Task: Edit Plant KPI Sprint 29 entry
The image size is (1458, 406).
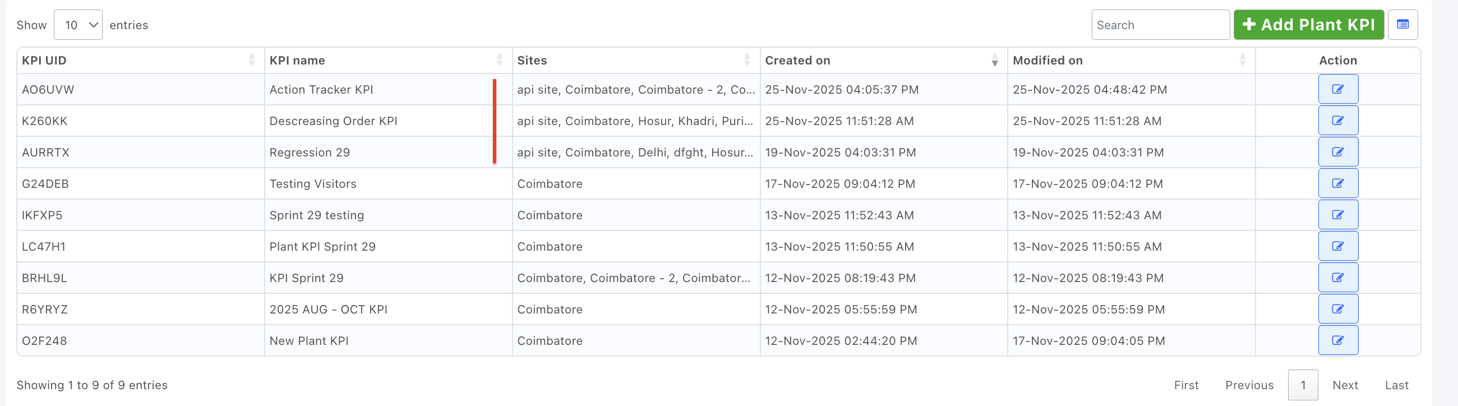Action: [x=1337, y=246]
